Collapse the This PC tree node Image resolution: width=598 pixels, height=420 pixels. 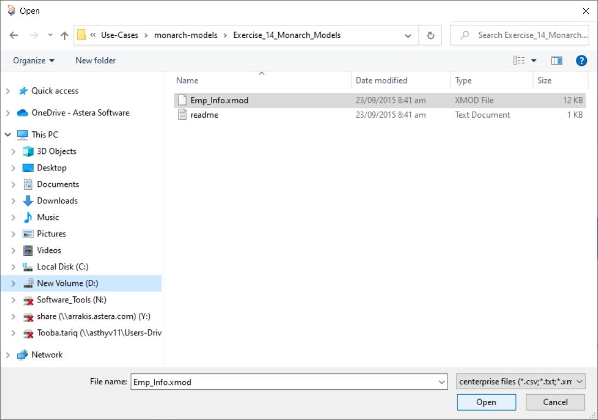(x=8, y=135)
